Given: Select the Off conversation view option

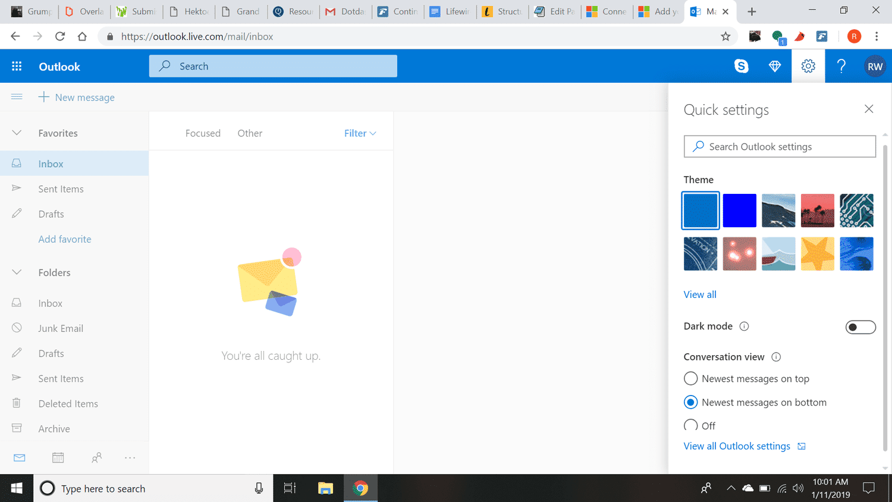Looking at the screenshot, I should pyautogui.click(x=690, y=425).
